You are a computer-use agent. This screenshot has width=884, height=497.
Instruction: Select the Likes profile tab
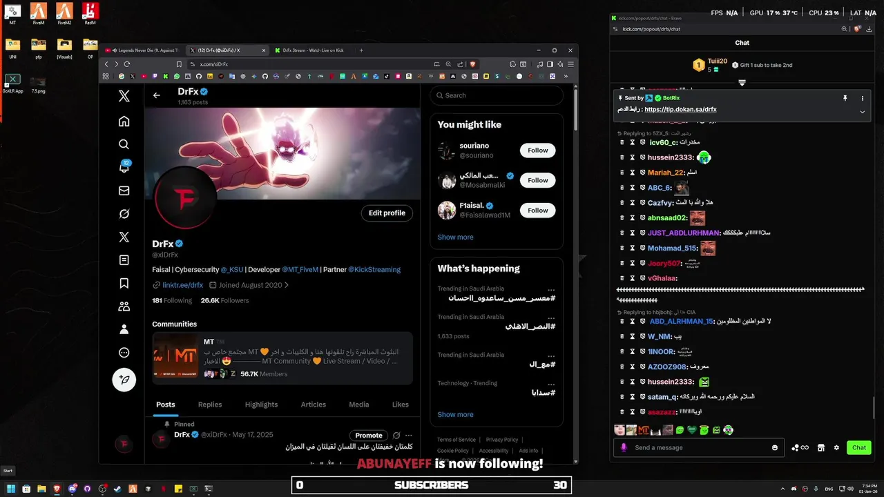(x=401, y=405)
